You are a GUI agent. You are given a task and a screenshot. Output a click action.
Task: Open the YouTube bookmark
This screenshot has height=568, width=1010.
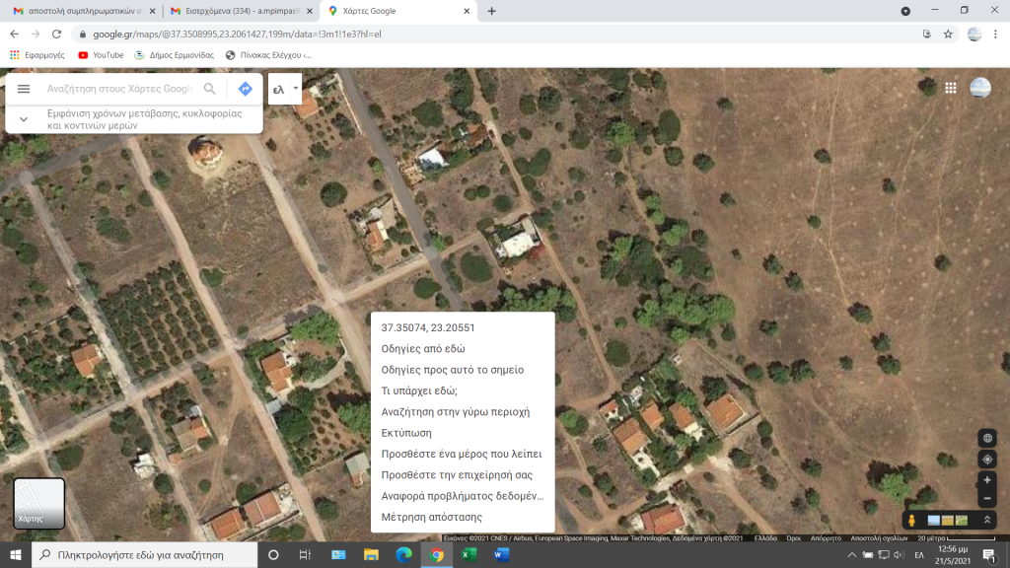(101, 55)
